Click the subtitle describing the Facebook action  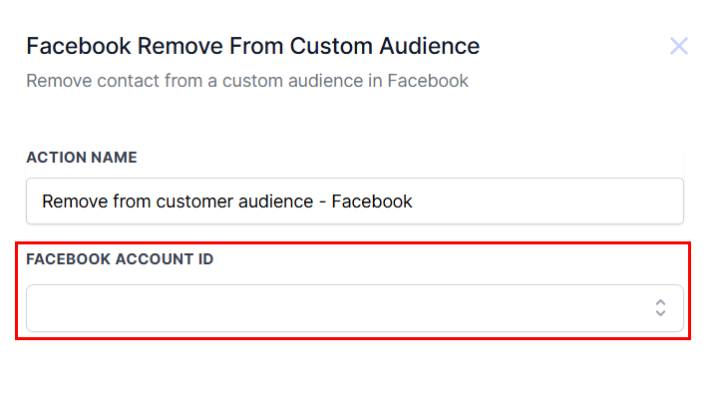pos(247,81)
